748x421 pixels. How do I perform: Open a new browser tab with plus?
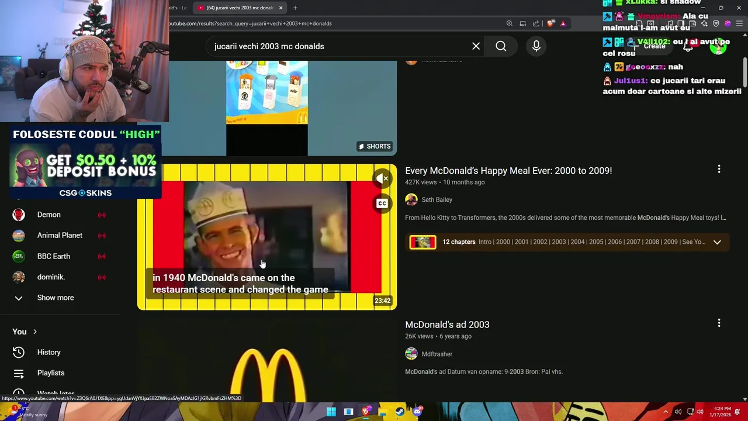click(x=295, y=8)
